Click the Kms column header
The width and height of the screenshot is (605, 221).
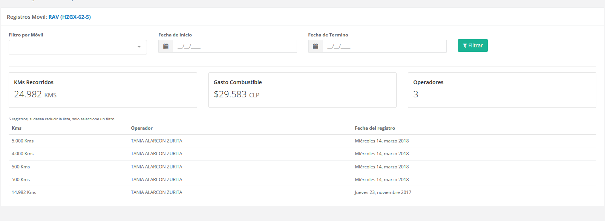(17, 128)
